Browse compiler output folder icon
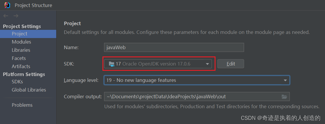The image size is (325, 124). tap(284, 97)
